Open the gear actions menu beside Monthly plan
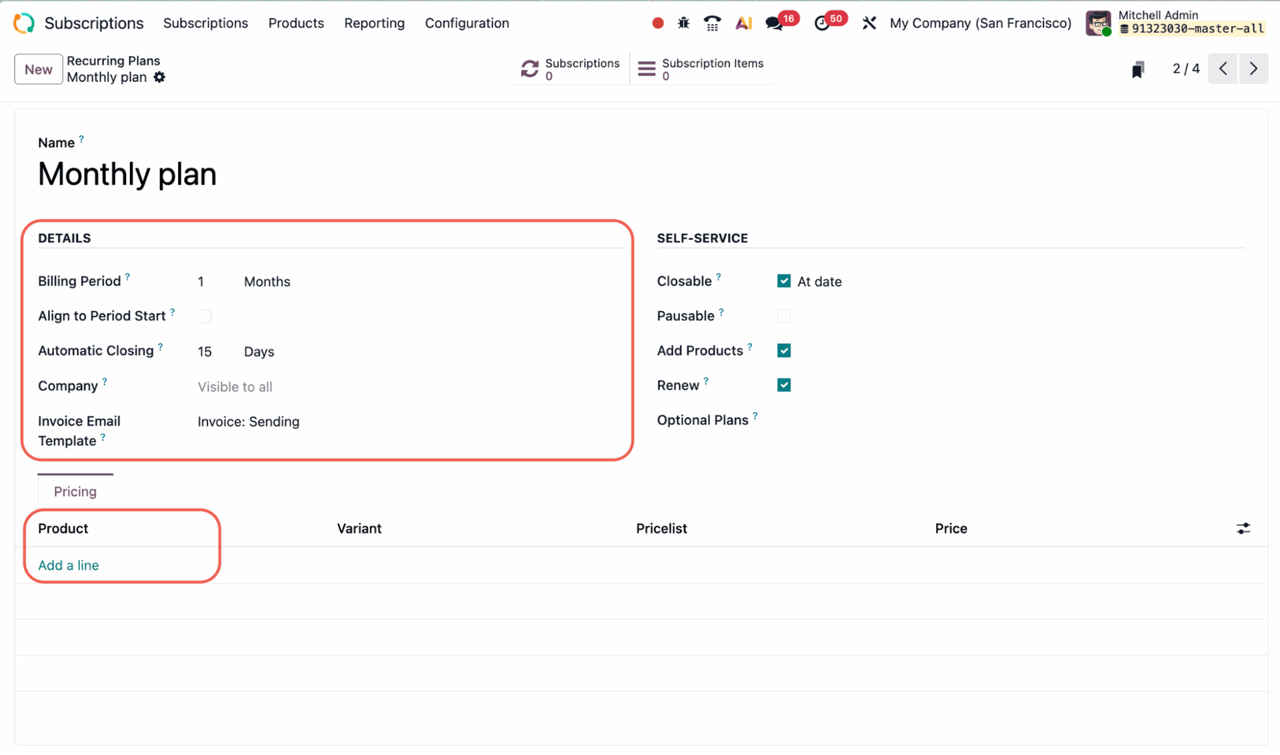Image resolution: width=1280 pixels, height=755 pixels. 159,77
